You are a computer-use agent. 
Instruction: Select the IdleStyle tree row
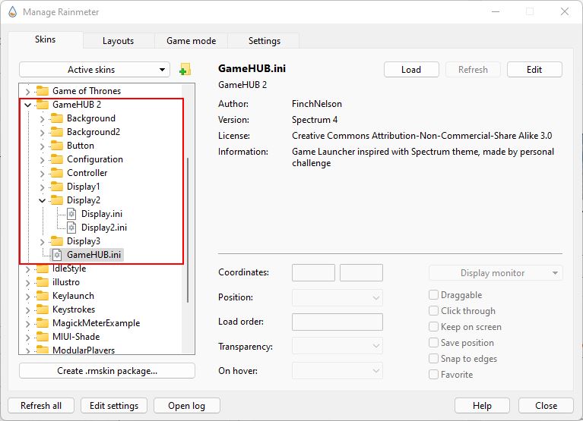pyautogui.click(x=69, y=269)
